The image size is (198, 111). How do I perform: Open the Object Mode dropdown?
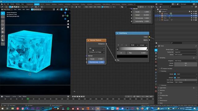click(x=7, y=10)
